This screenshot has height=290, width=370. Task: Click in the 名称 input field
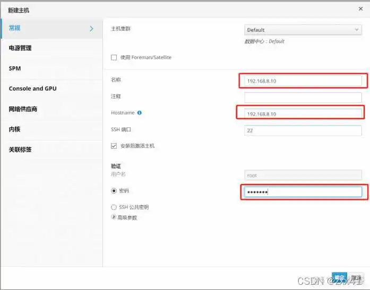click(x=303, y=81)
